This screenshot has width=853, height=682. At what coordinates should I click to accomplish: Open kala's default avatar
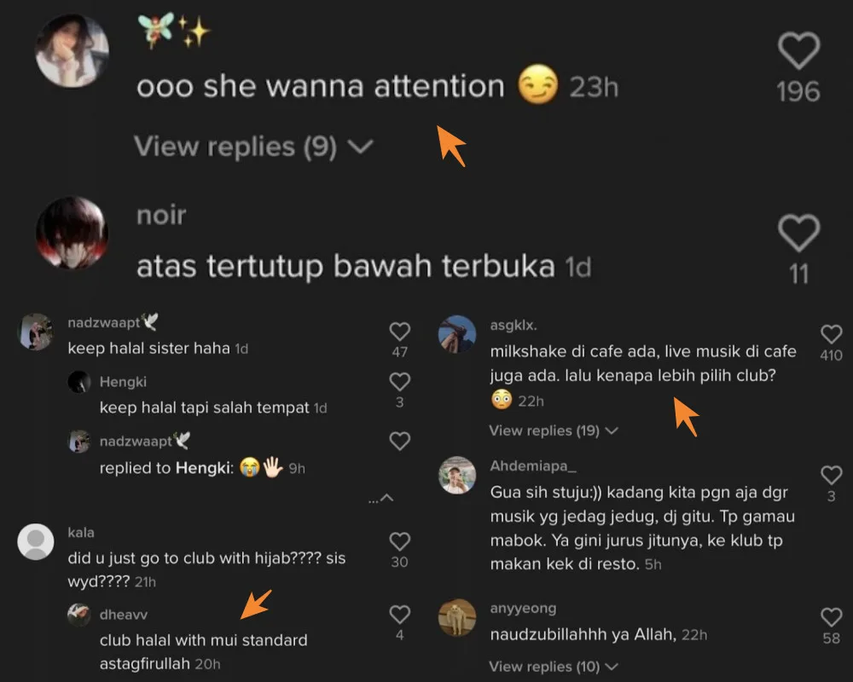(x=36, y=541)
